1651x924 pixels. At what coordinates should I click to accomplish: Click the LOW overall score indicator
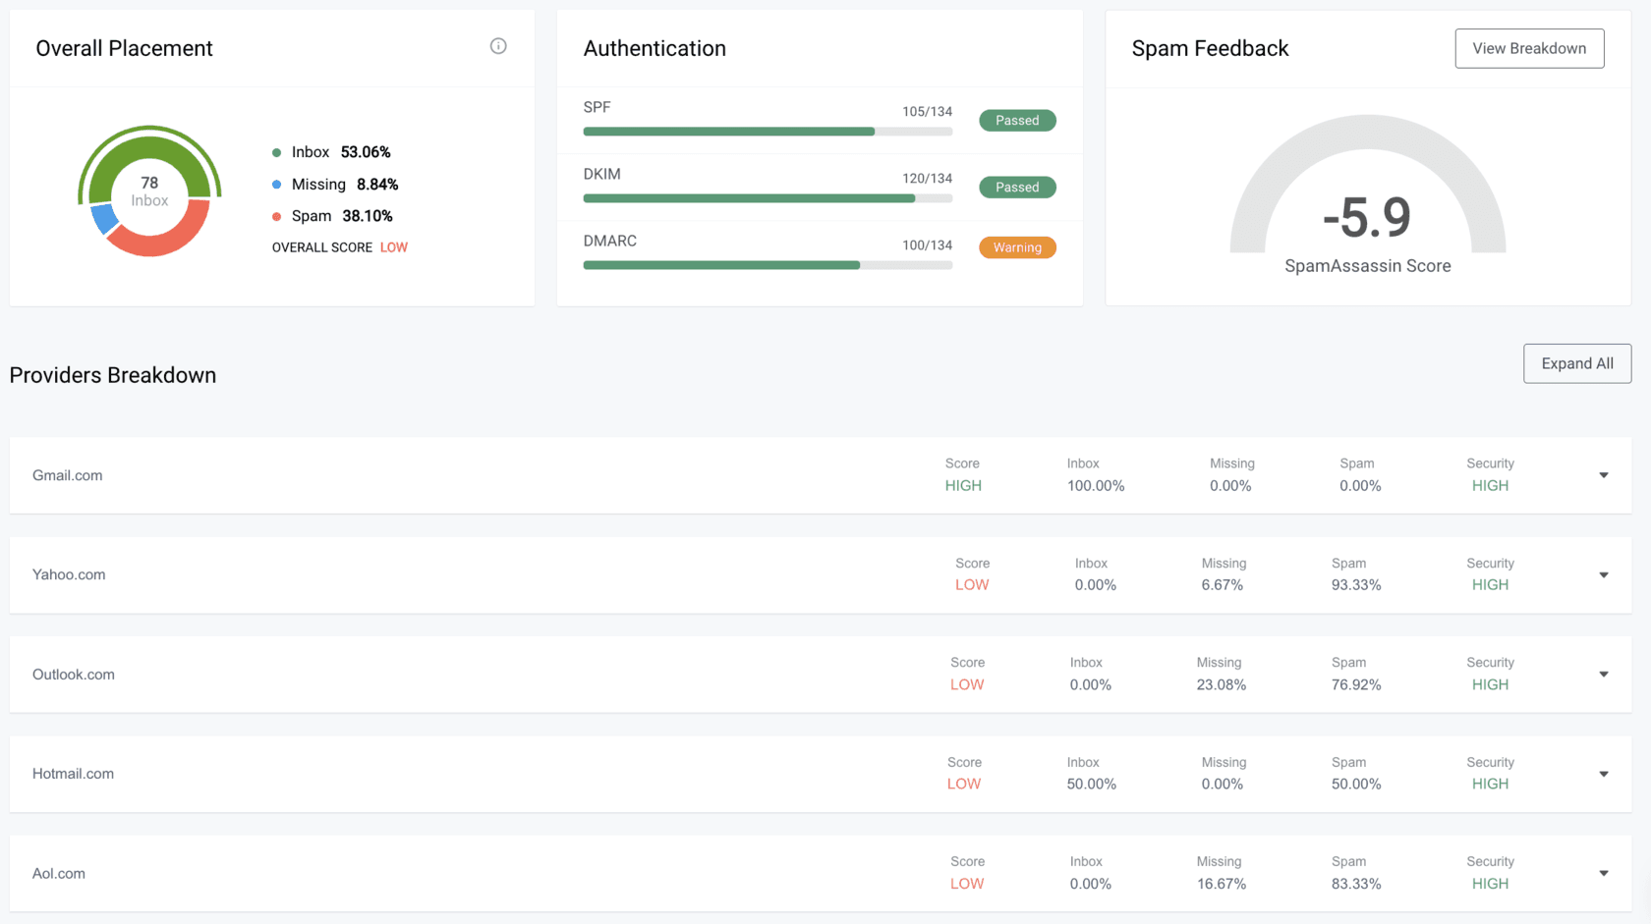coord(393,246)
